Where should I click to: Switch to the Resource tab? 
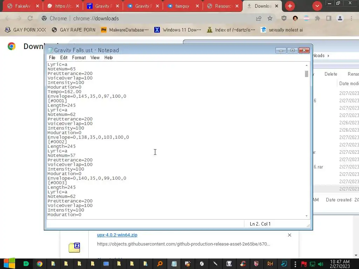point(223,6)
